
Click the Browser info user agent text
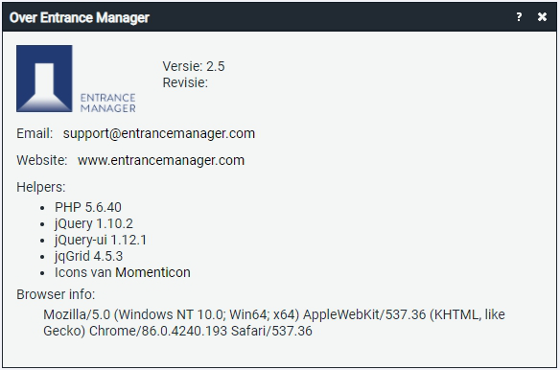(x=274, y=323)
